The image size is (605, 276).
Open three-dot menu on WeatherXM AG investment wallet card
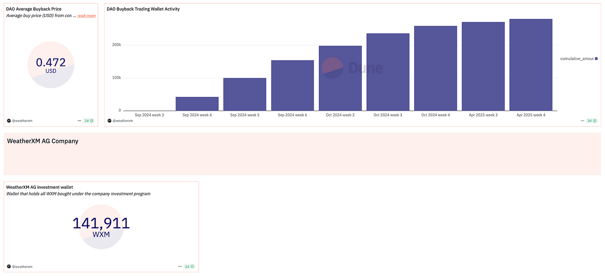[180, 267]
